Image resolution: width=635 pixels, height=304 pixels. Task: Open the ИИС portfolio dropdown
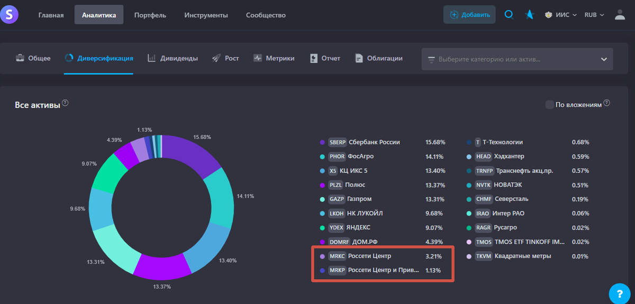(x=560, y=15)
